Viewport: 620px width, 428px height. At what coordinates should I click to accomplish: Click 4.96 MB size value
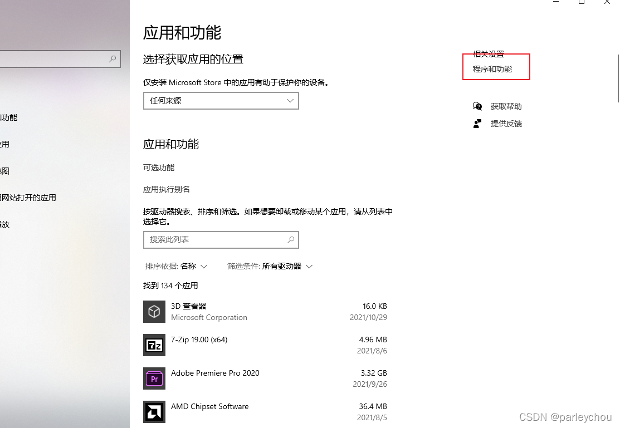pyautogui.click(x=373, y=340)
